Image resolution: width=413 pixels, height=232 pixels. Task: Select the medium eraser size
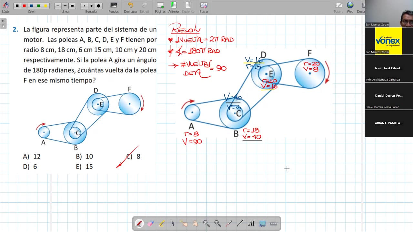pyautogui.click(x=91, y=6)
